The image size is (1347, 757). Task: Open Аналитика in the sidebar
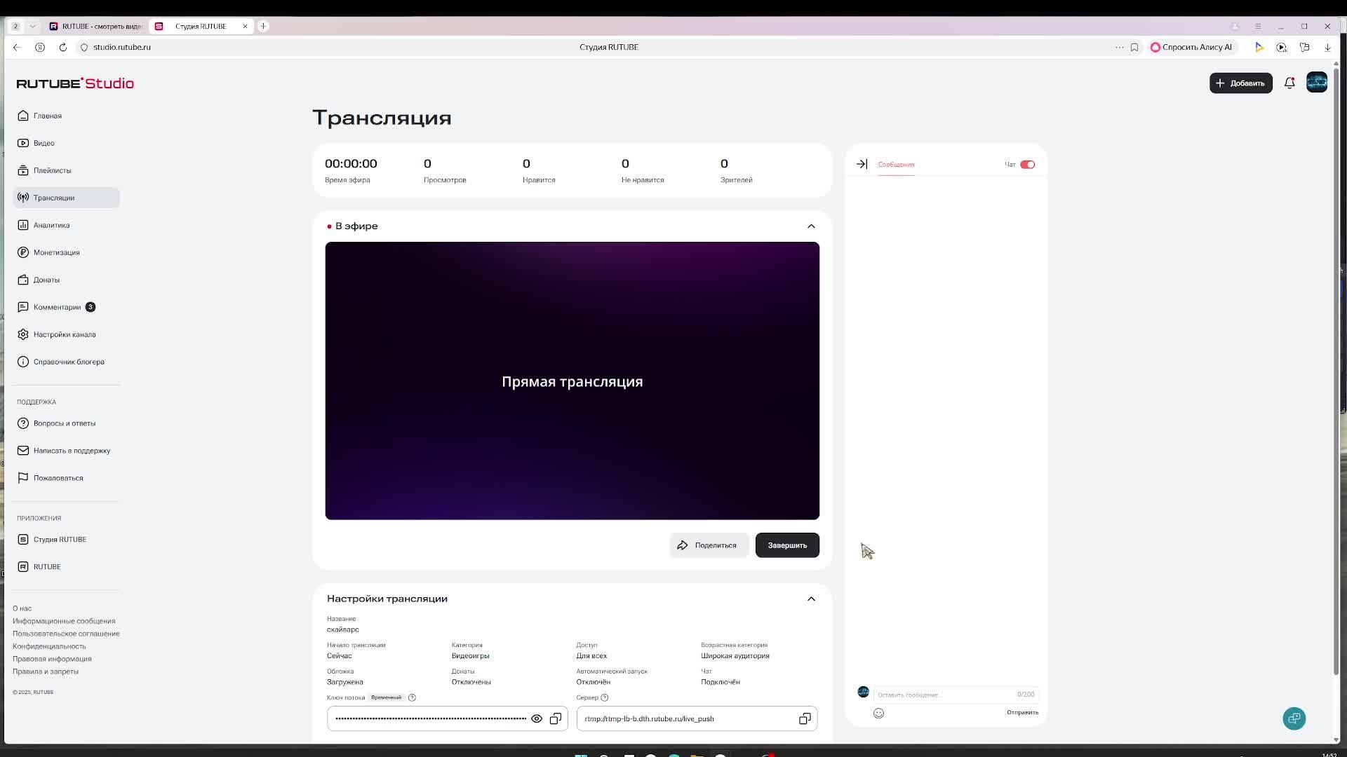coord(51,225)
